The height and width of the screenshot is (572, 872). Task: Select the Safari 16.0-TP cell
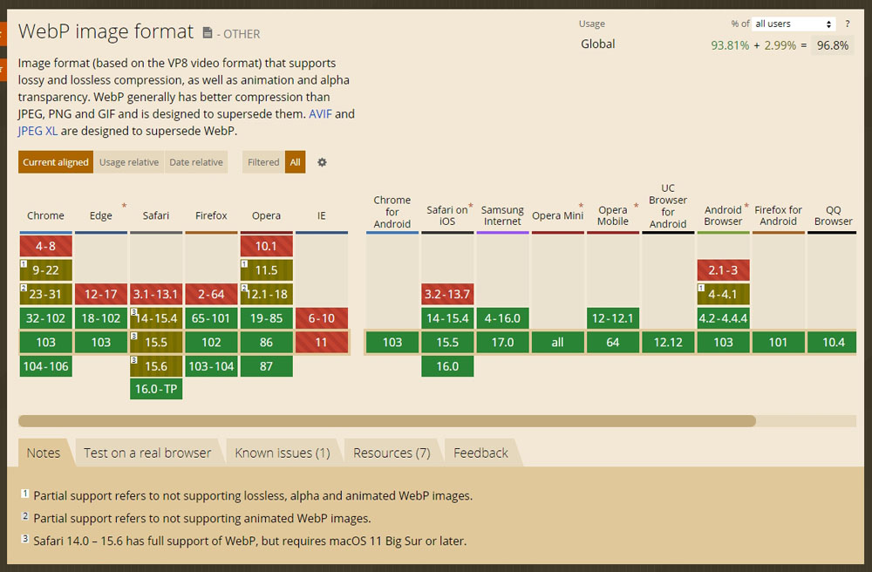point(156,389)
